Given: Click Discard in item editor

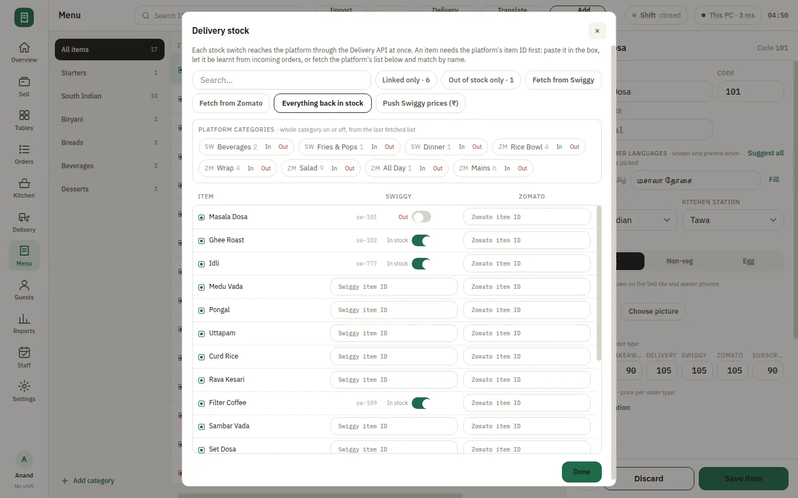Looking at the screenshot, I should pyautogui.click(x=649, y=479).
